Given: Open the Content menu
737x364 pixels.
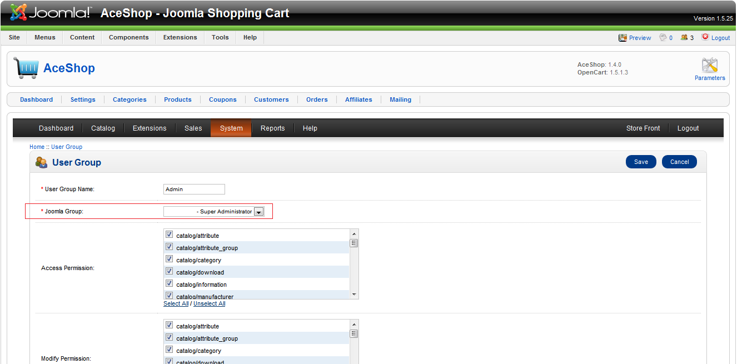Looking at the screenshot, I should point(82,37).
